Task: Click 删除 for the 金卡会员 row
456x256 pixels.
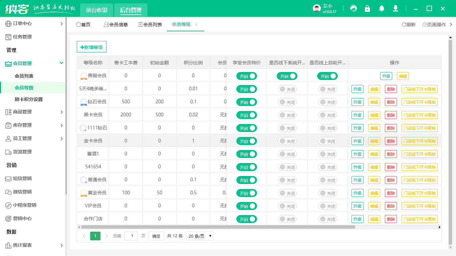Action: pos(391,141)
